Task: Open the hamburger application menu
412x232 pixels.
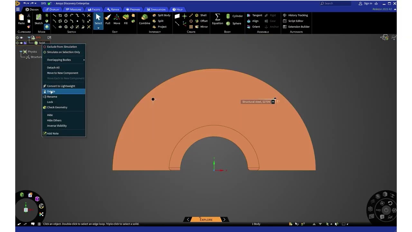Action: coord(18,9)
